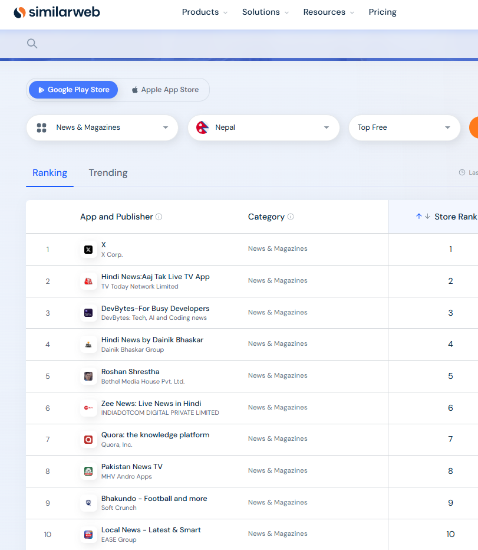Click info icon next to Category header
The image size is (478, 550).
point(291,217)
